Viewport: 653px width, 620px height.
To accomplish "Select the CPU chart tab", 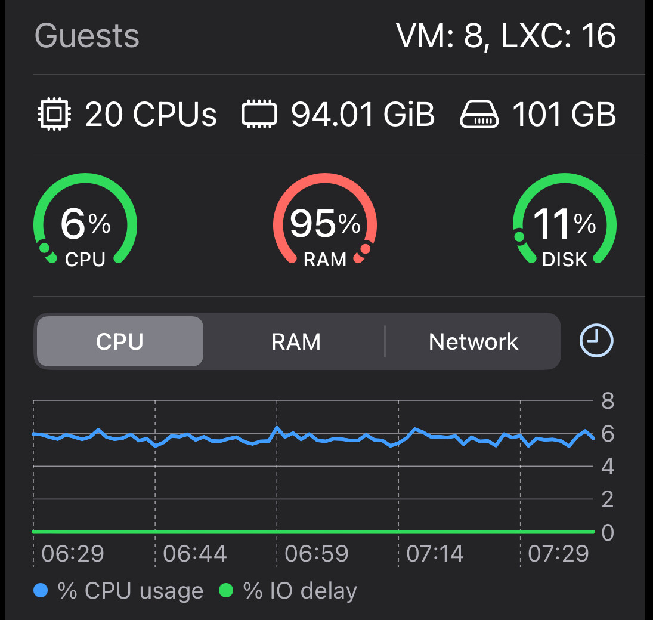I will (x=120, y=342).
